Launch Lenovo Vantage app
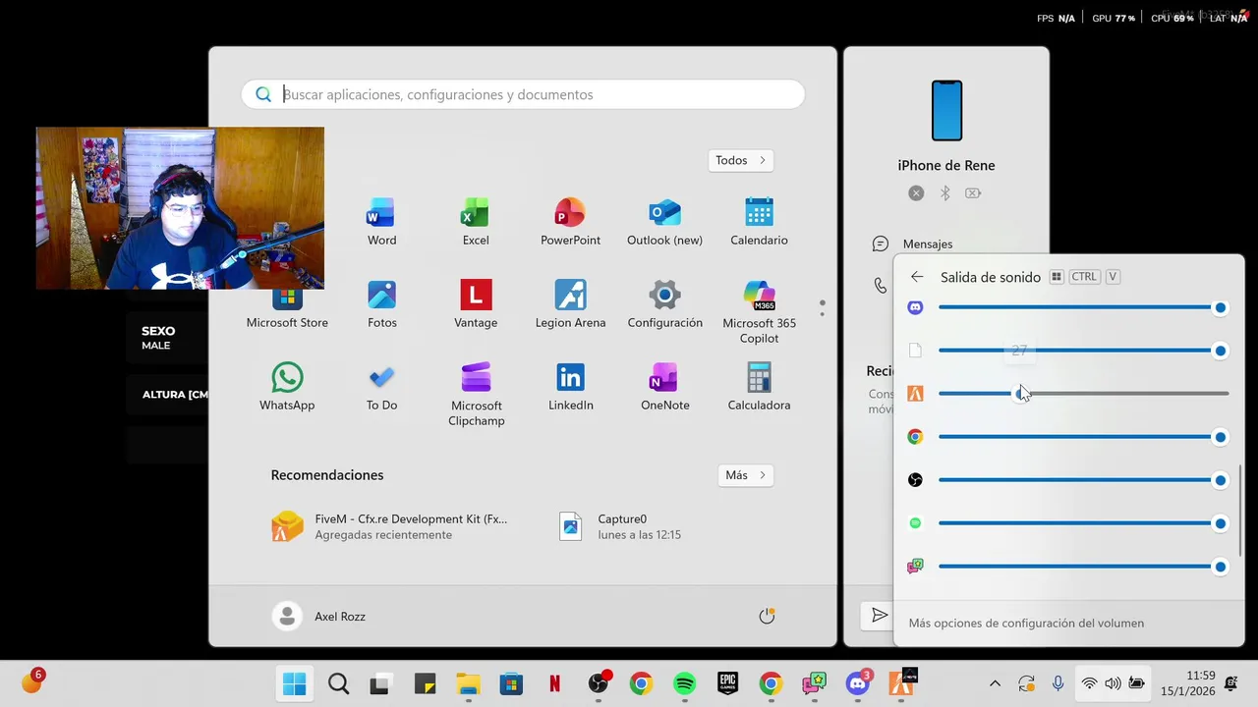Viewport: 1258px width, 707px height. click(x=476, y=304)
